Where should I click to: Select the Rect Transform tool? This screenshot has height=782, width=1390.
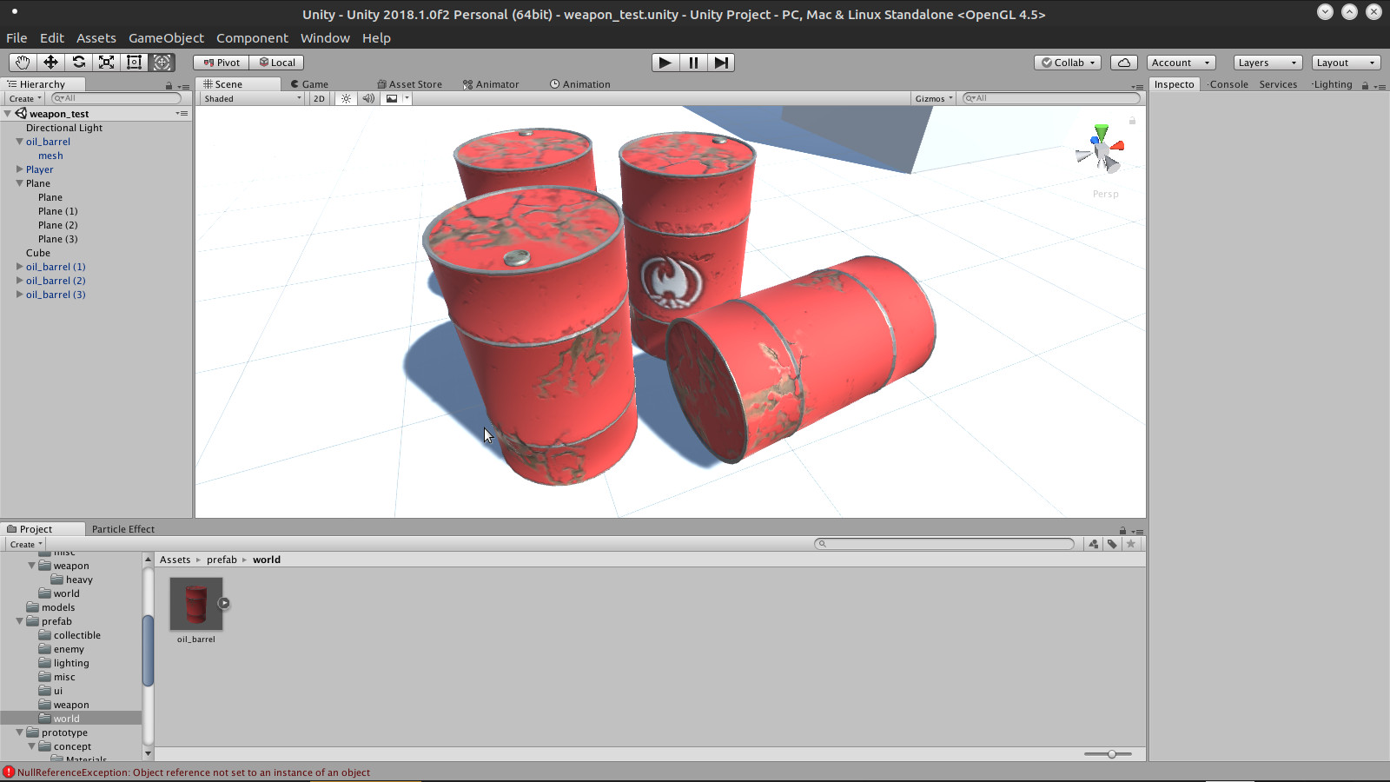(x=134, y=63)
